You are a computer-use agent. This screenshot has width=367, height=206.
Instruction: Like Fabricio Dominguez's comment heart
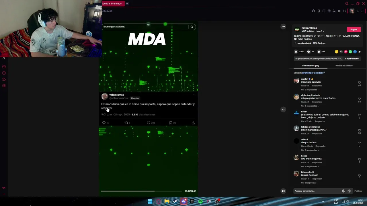click(x=359, y=130)
